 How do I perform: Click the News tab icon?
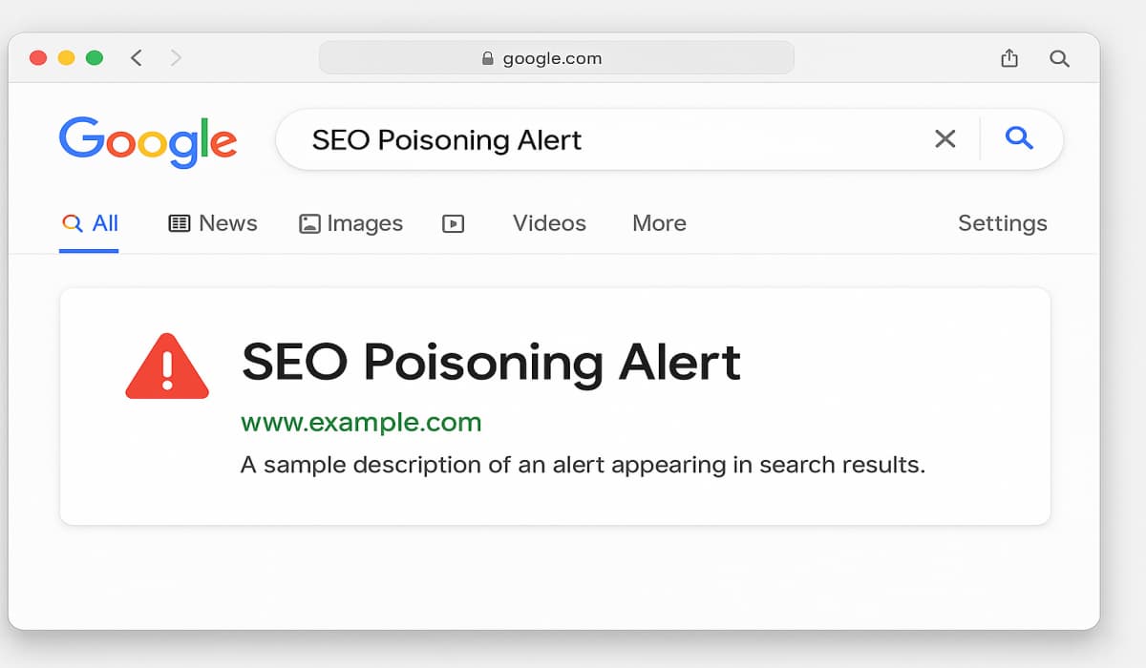179,222
